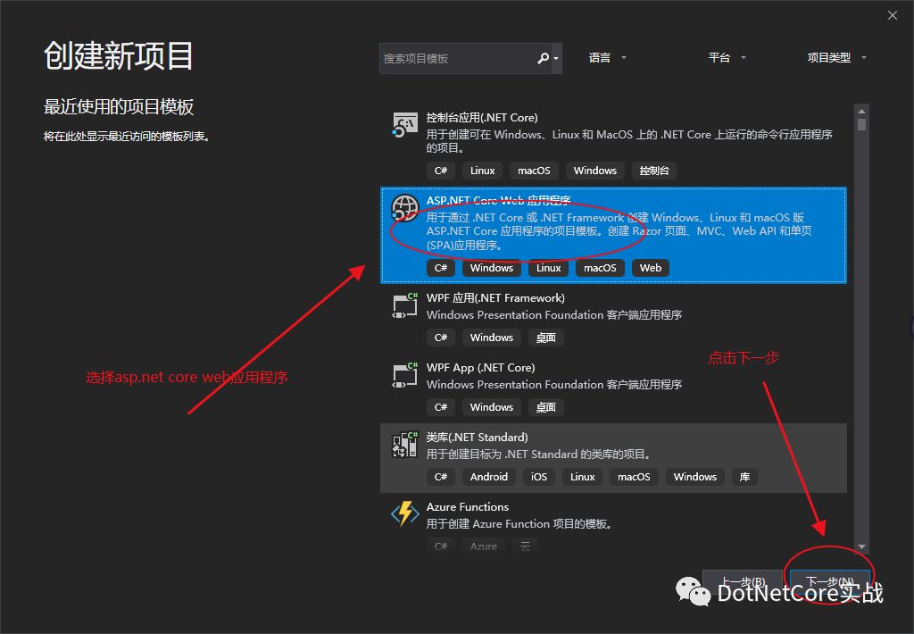
Task: Click the iOS tag on .NET Standard library
Action: tap(539, 477)
